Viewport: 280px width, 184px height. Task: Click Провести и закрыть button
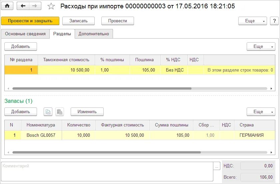click(x=30, y=21)
